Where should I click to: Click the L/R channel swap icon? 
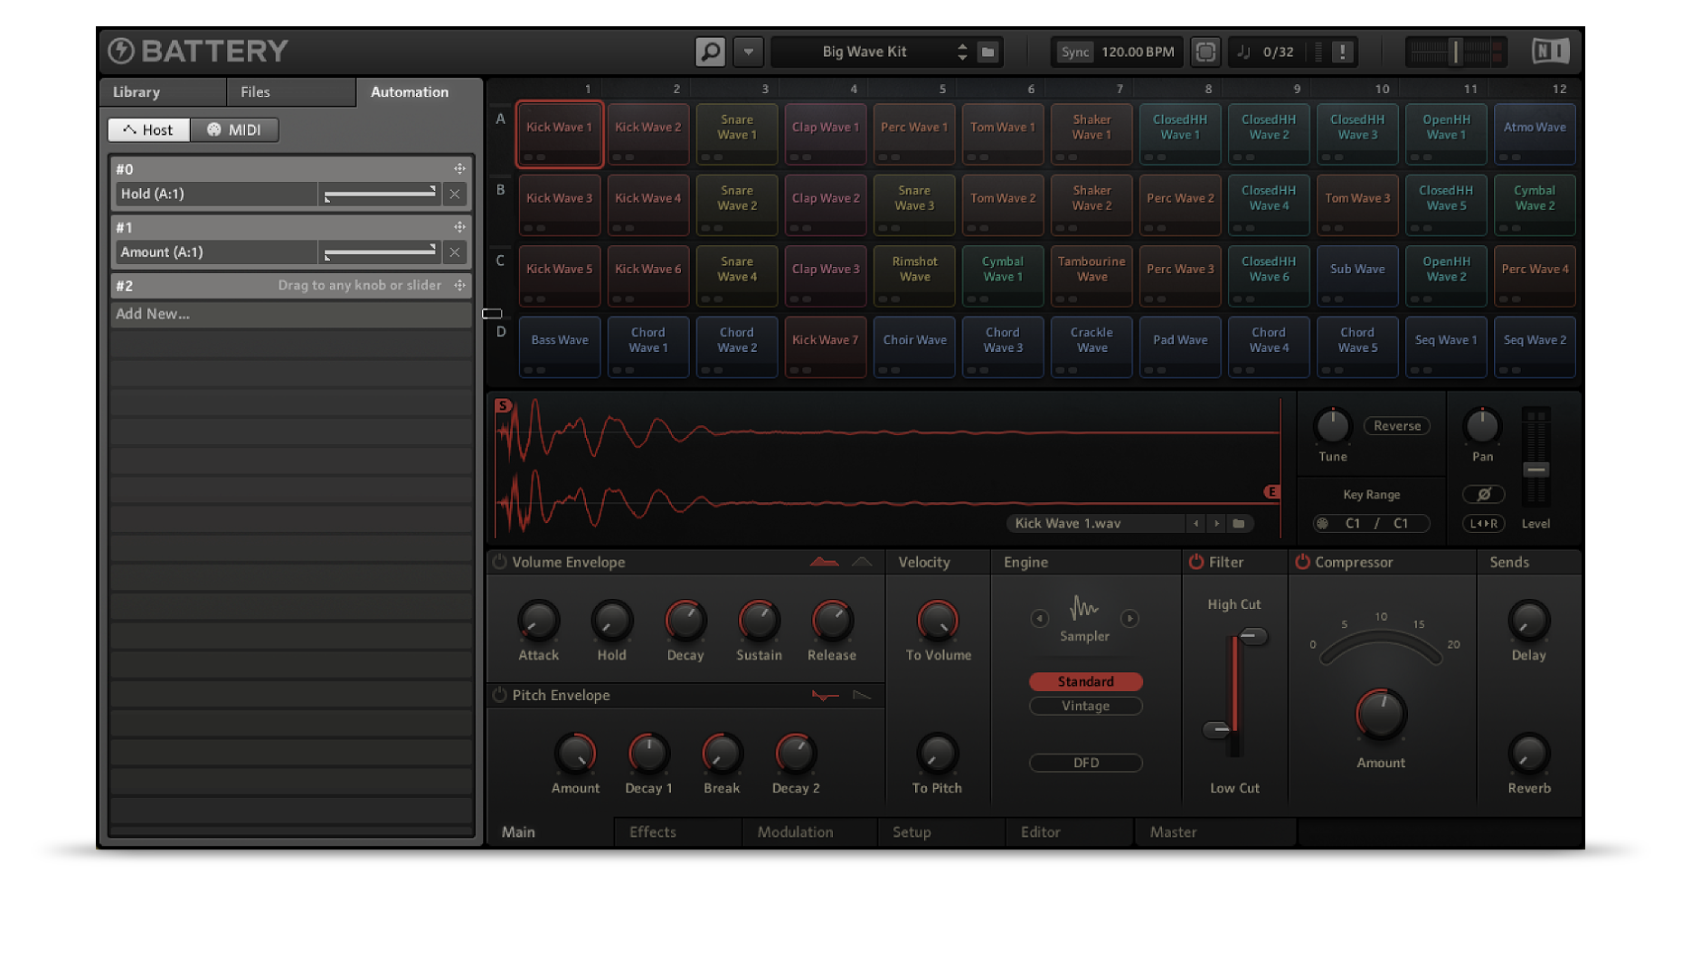point(1483,523)
